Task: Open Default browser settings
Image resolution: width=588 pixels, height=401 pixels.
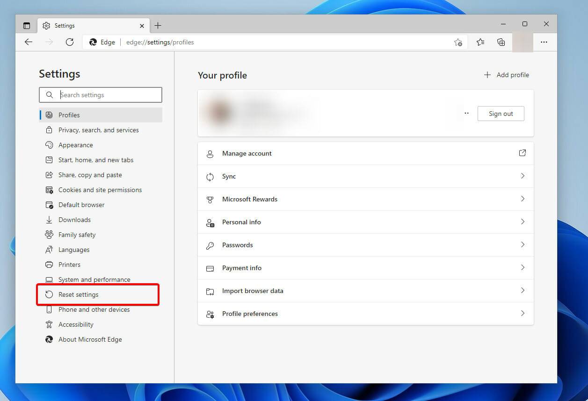Action: point(101,205)
